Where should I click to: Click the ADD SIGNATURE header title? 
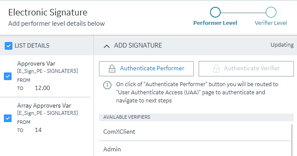click(138, 45)
